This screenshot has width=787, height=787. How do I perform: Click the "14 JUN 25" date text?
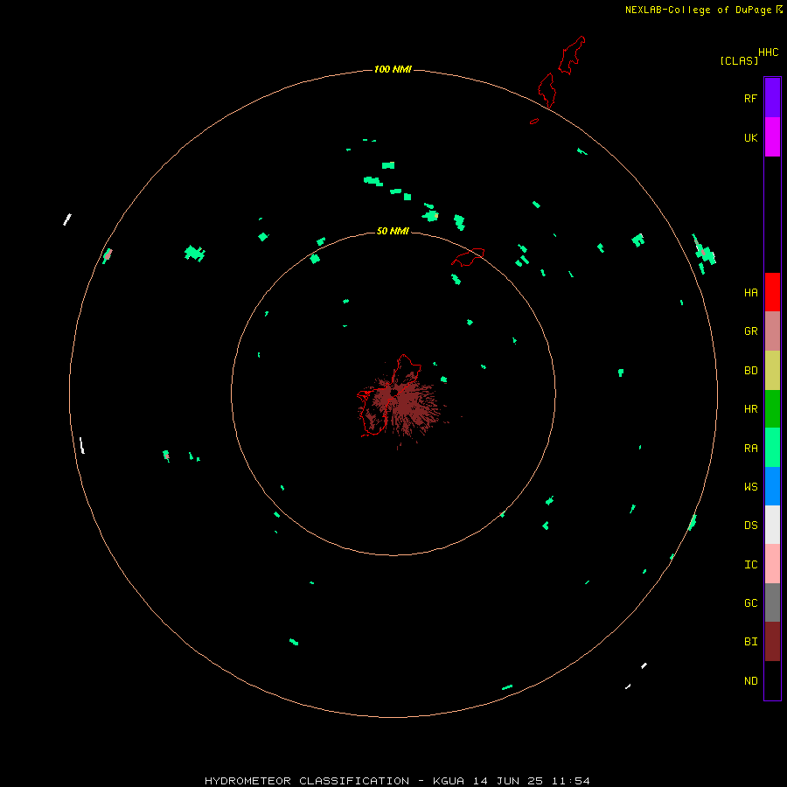(x=508, y=781)
